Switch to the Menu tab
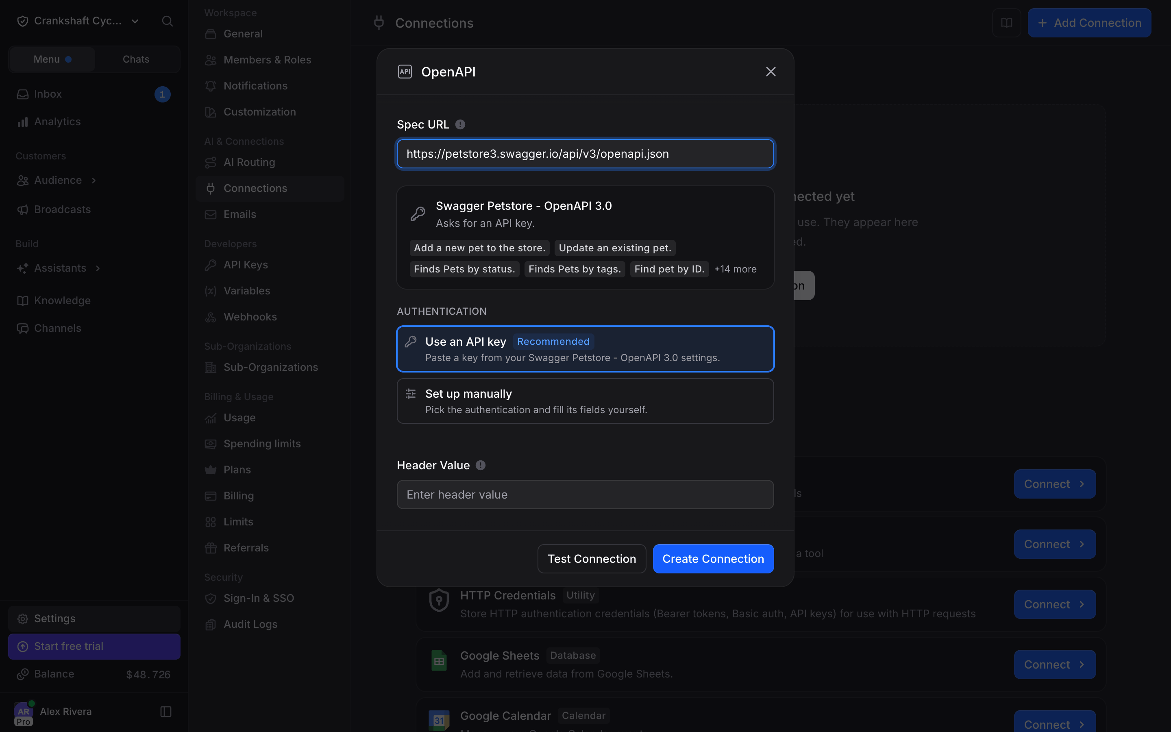The image size is (1171, 732). click(52, 59)
